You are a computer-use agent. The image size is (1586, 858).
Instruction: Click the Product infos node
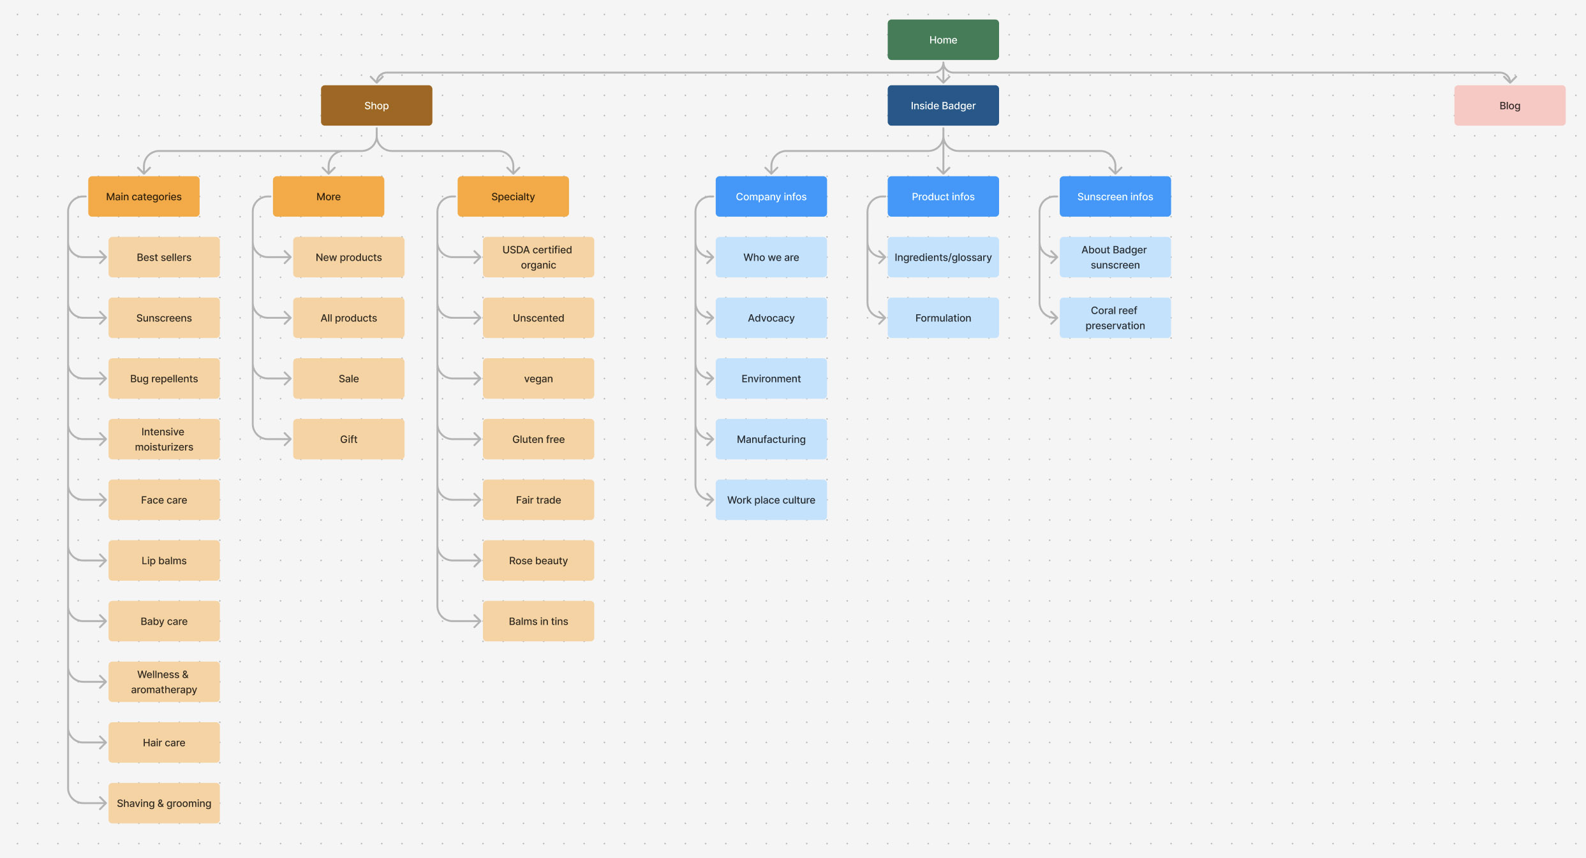(942, 196)
